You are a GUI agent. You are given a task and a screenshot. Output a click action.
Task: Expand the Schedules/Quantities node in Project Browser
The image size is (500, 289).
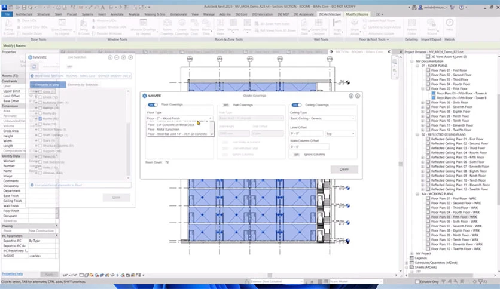[x=407, y=263]
